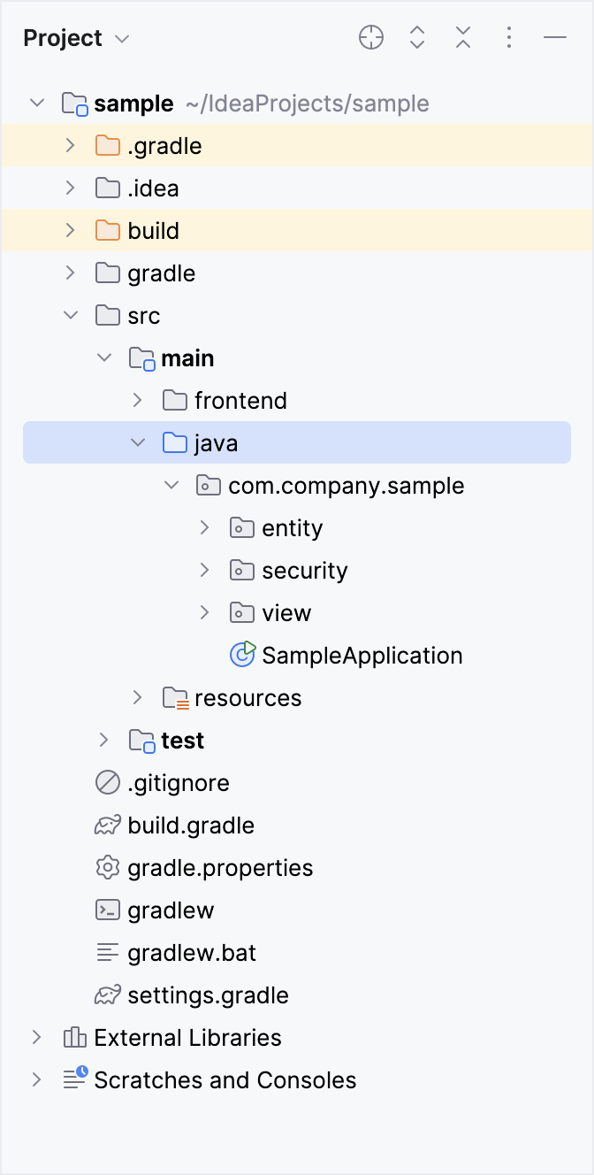Select the Expand All toolbar icon
The width and height of the screenshot is (594, 1175).
417,37
